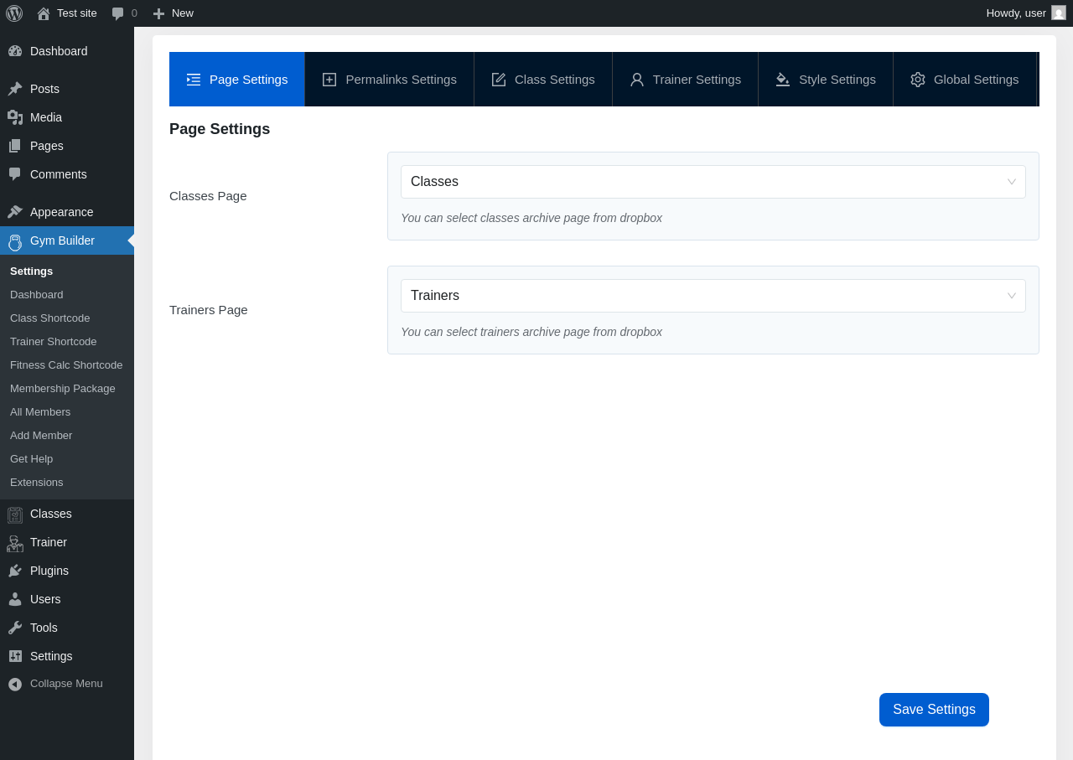Open the comments bubble icon in admin bar
The image size is (1073, 760).
pos(118,13)
